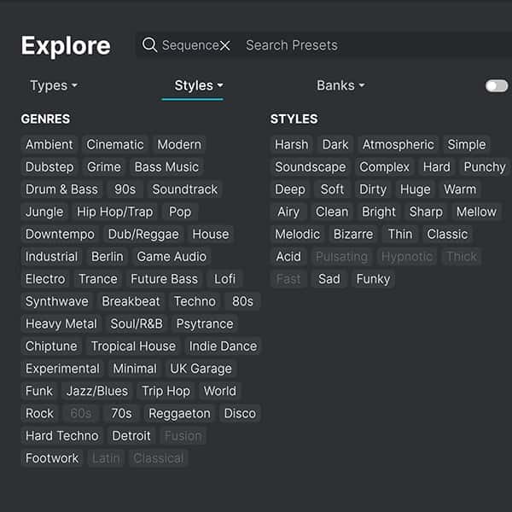Filter by the Soundscape style
Image resolution: width=512 pixels, height=512 pixels.
pyautogui.click(x=310, y=167)
